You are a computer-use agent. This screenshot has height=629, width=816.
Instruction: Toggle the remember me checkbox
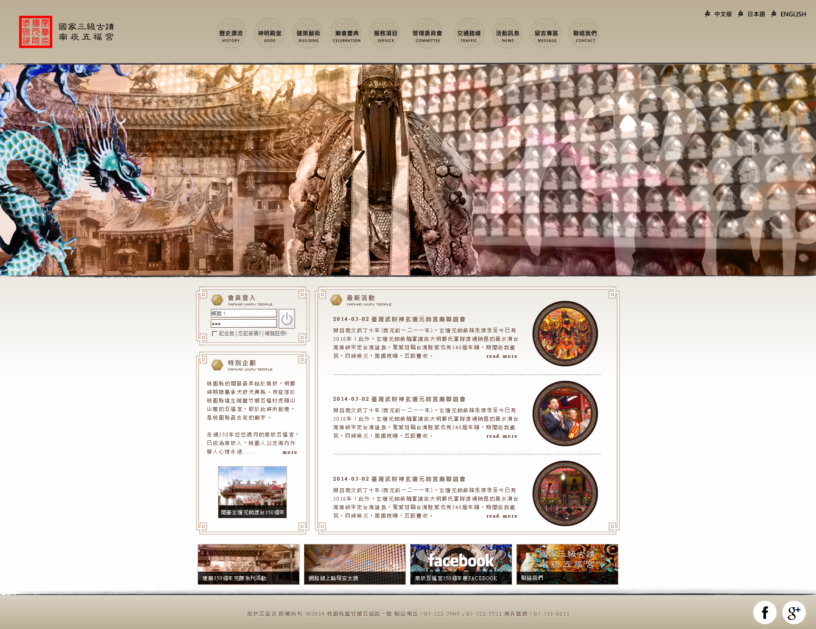click(215, 334)
